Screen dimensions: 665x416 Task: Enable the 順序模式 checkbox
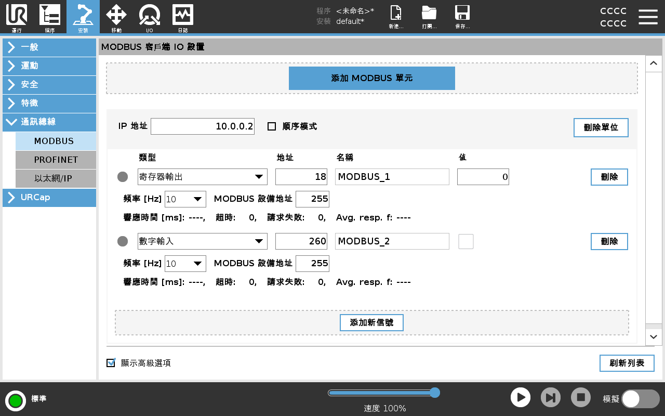tap(272, 126)
